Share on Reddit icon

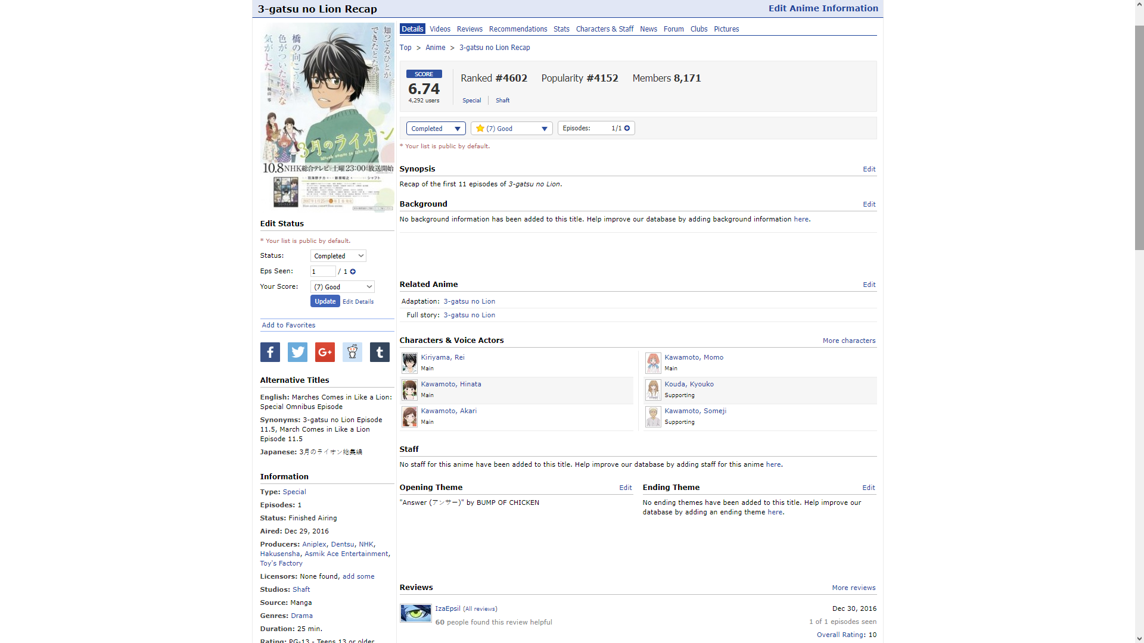(352, 352)
